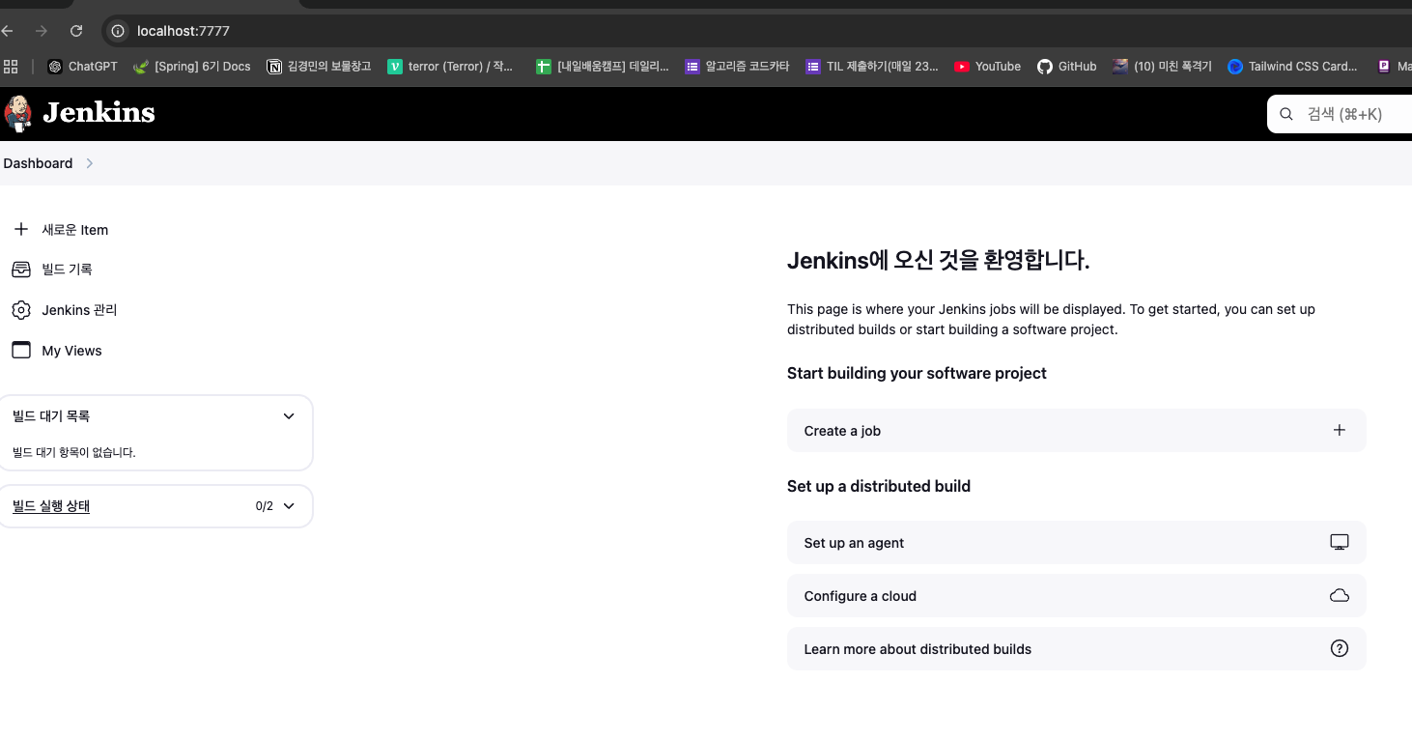Click inside the 검색 search field

click(1344, 113)
